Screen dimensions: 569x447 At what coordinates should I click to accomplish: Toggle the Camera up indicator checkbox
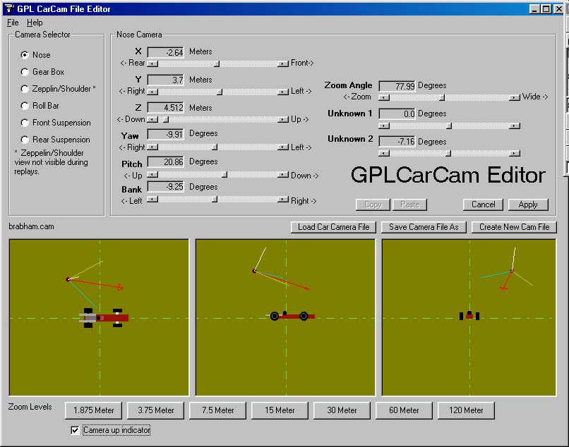[x=76, y=430]
